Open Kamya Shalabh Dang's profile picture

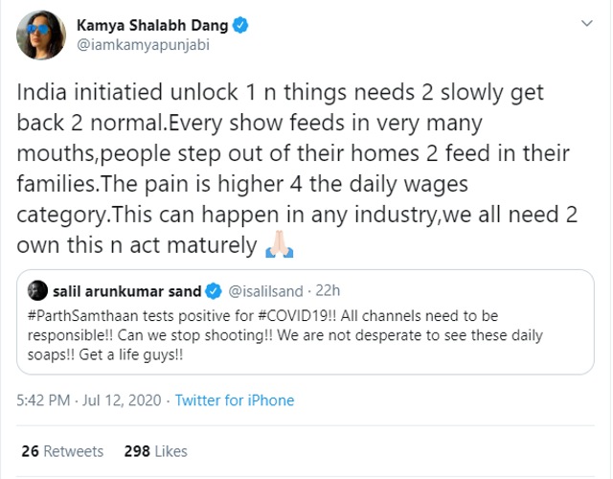pos(41,35)
